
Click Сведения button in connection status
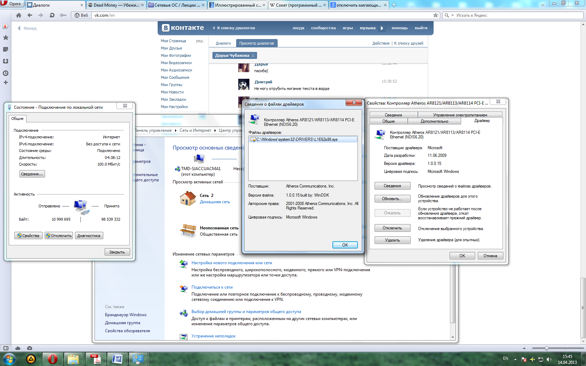click(32, 174)
